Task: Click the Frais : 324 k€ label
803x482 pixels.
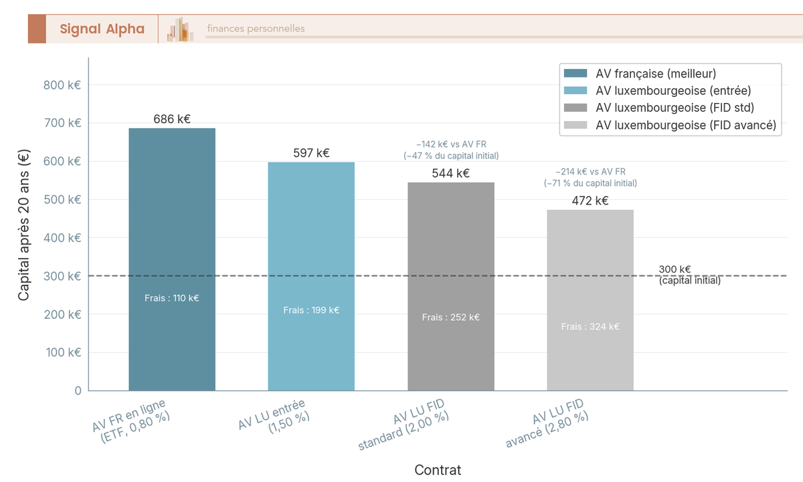Action: (x=590, y=327)
